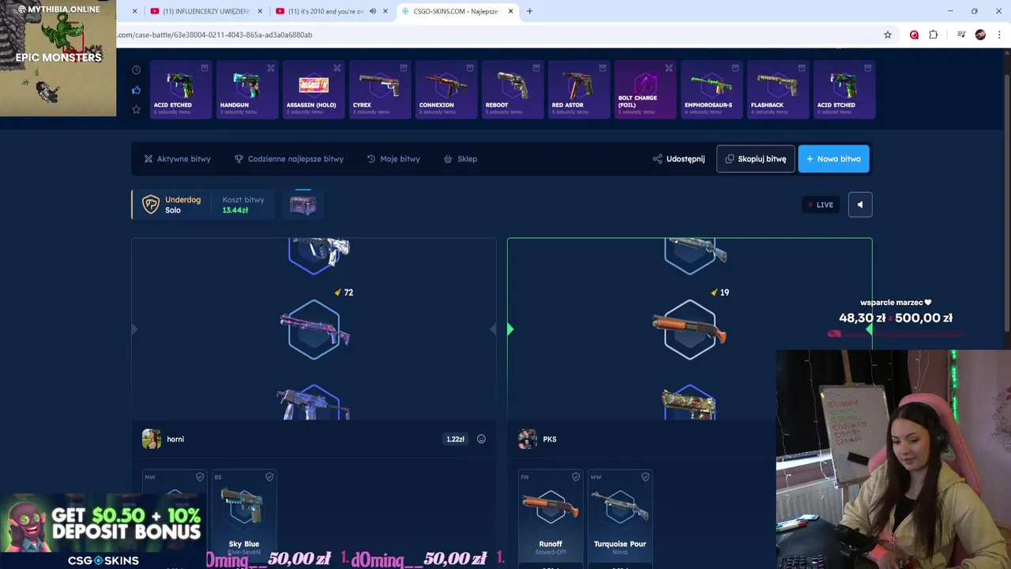Close the CSGO-SKINS.COM browser tab
The width and height of the screenshot is (1011, 569).
[x=511, y=11]
